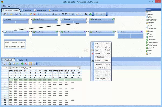
Task: Click the Adds Footer line note box
Action: click(15, 45)
